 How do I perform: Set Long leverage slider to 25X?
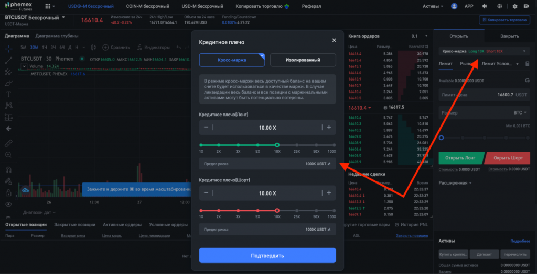(297, 145)
